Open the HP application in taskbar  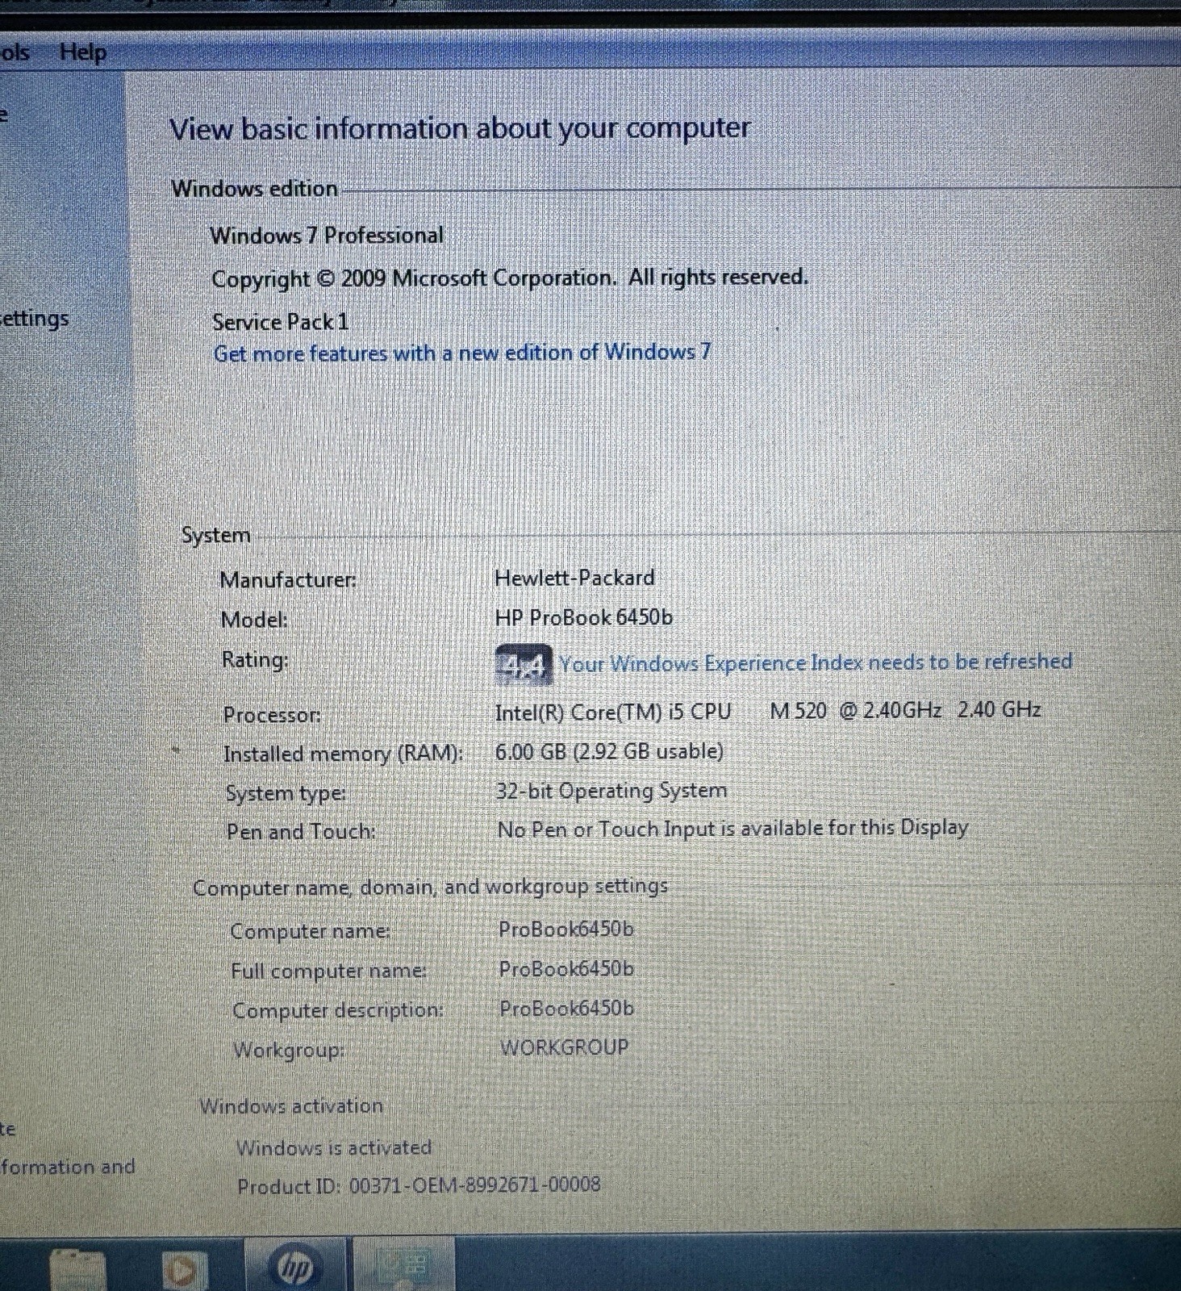[x=294, y=1267]
